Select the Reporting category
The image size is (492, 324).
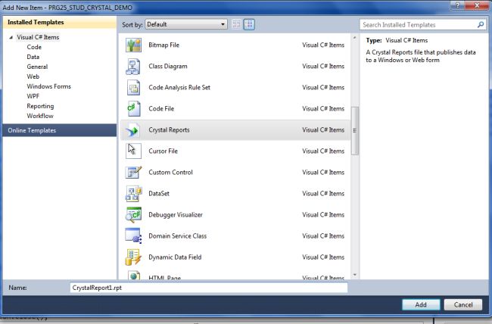tap(40, 106)
